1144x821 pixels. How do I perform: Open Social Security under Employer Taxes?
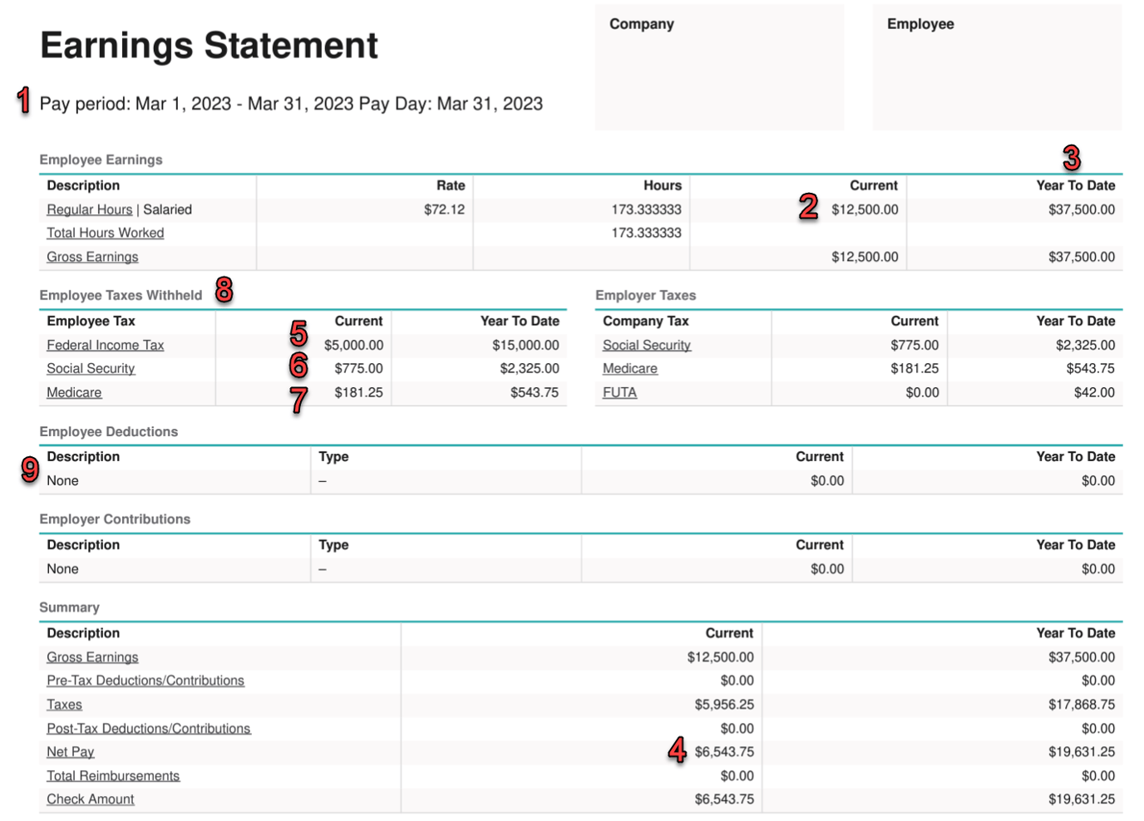647,345
